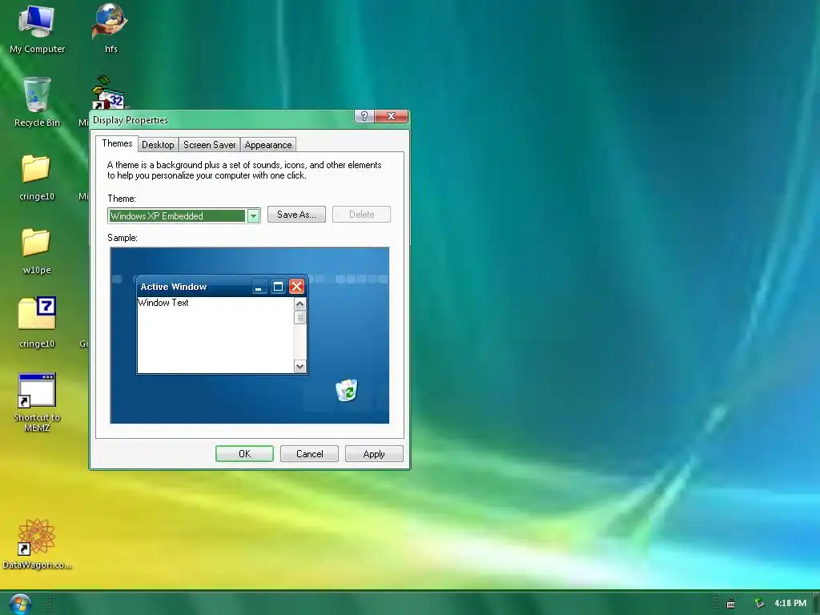Open the My Computer desktop icon
Screen dimensions: 820x615
pos(37,29)
